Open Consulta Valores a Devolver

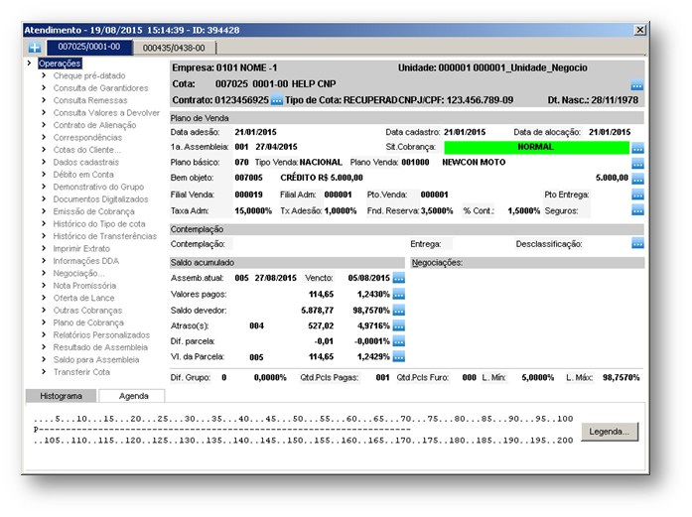pyautogui.click(x=106, y=112)
